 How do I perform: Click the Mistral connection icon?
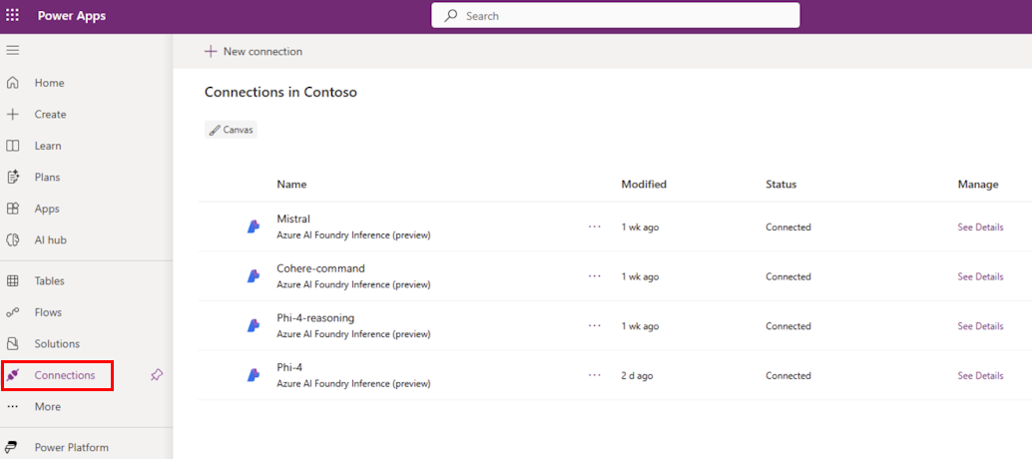coord(254,227)
